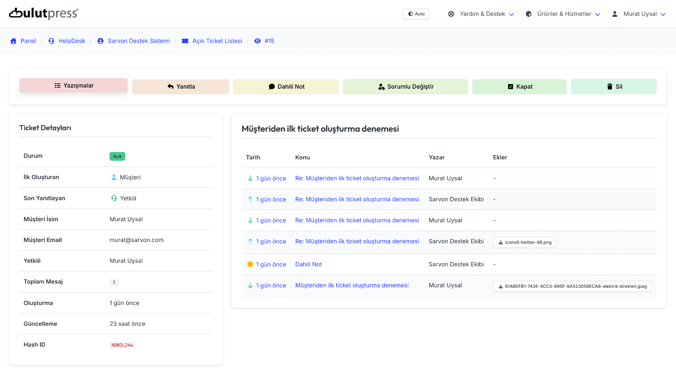Expand the Yardım & Destek dropdown
This screenshot has height=375, width=676.
coord(481,14)
